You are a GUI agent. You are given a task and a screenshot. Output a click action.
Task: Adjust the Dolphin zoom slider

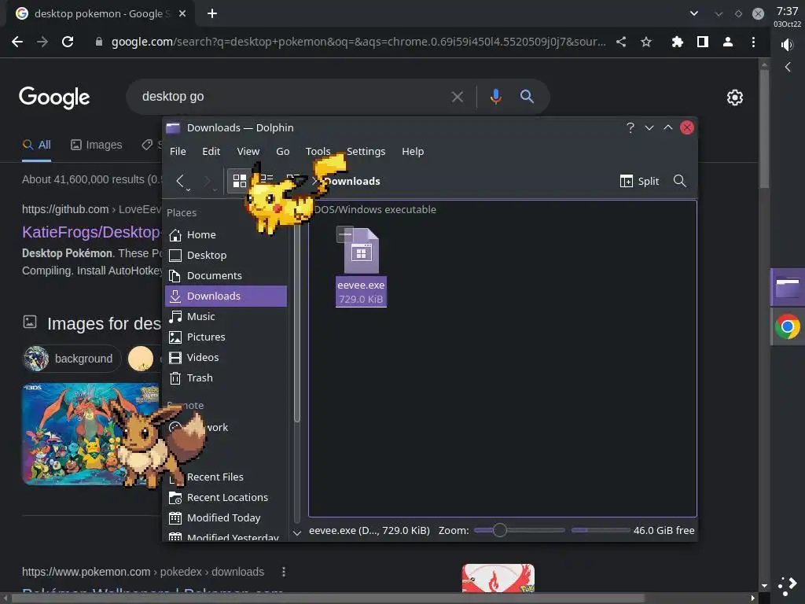519,530
